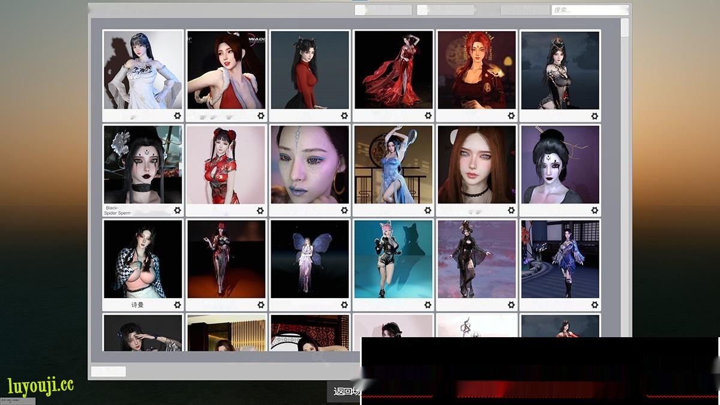
Task: Open gear settings under blue-lipped face close-up
Action: [344, 210]
